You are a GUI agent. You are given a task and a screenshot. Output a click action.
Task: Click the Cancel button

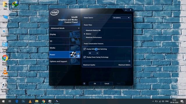pos(107,83)
